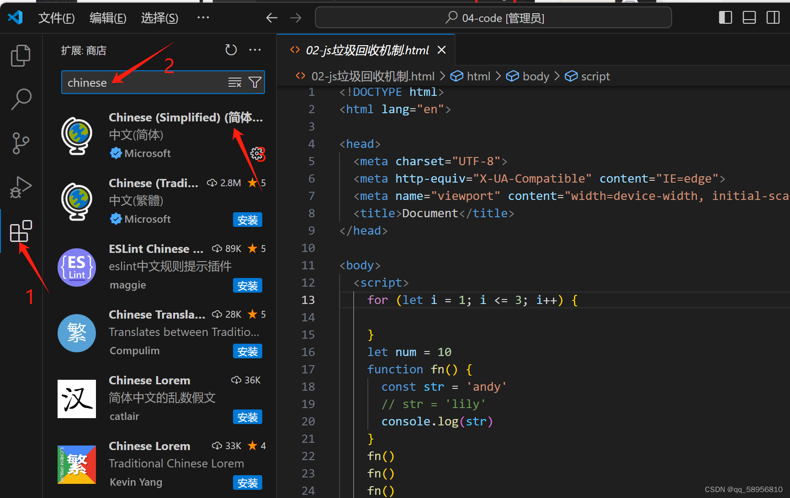Image resolution: width=790 pixels, height=498 pixels.
Task: Click the maggie publisher name
Action: point(128,285)
